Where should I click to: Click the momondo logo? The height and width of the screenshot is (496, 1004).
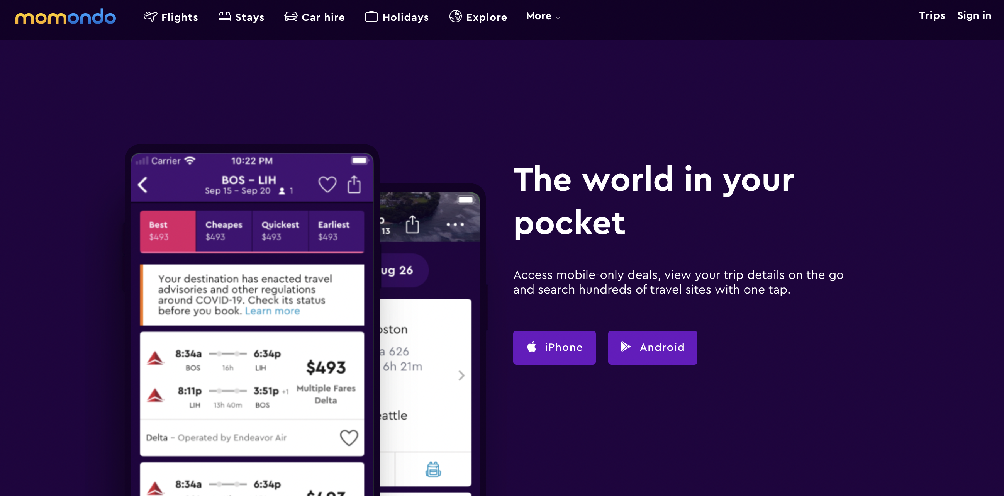[66, 17]
